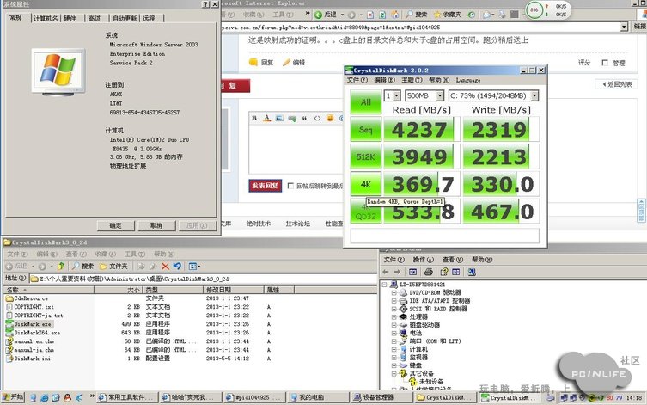Open the test count dropdown showing 1

(x=396, y=95)
